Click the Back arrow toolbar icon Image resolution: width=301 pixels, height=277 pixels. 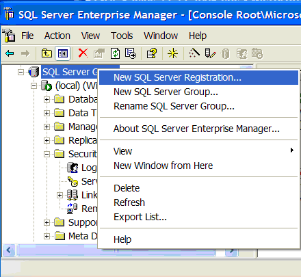point(10,53)
